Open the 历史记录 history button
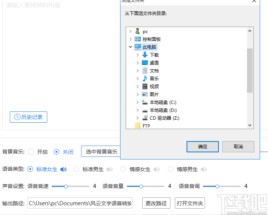The width and height of the screenshot is (268, 215). pos(29,117)
